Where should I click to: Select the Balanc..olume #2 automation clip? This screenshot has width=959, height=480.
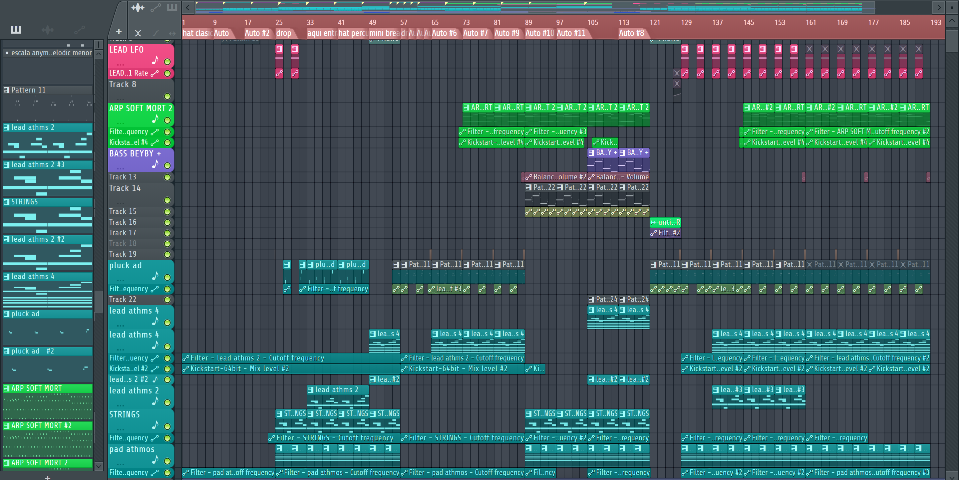pos(556,177)
